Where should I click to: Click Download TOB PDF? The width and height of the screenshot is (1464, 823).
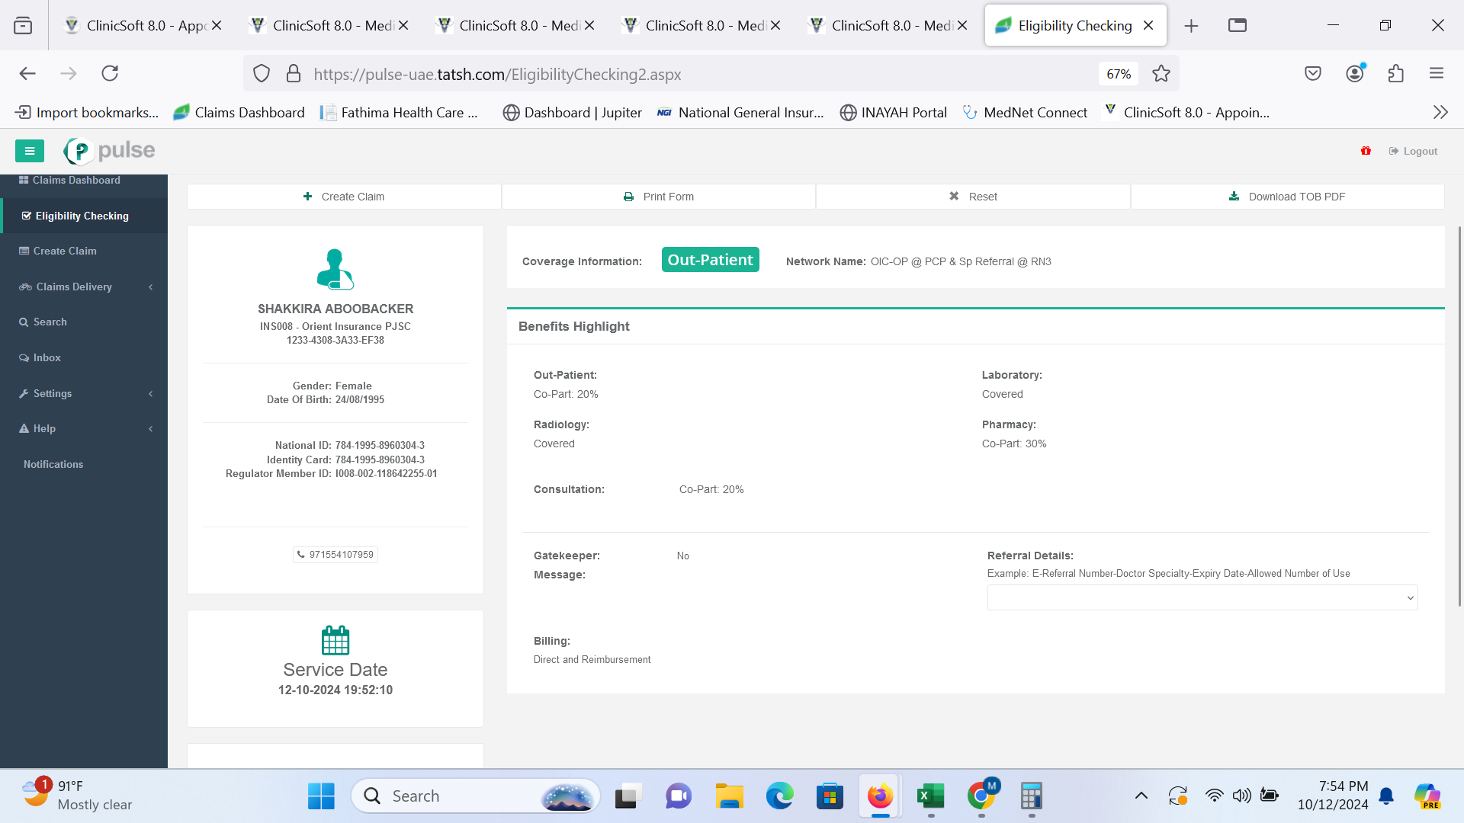1287,197
